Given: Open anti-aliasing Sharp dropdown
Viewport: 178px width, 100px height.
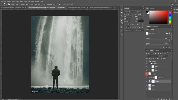Looking at the screenshot, I should 141,30.
